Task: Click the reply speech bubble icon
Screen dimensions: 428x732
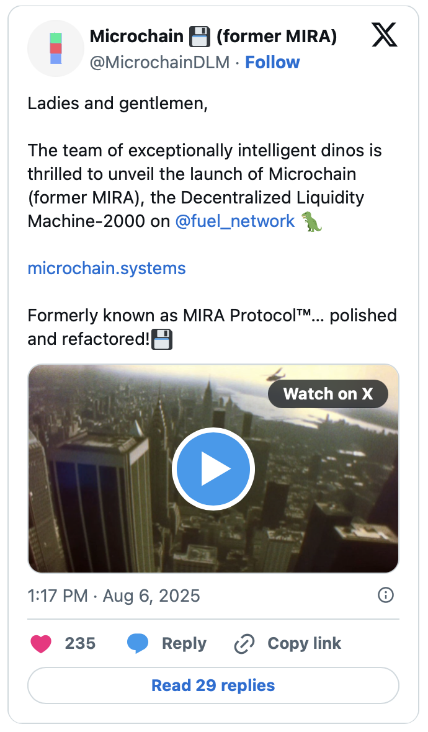Action: (138, 643)
